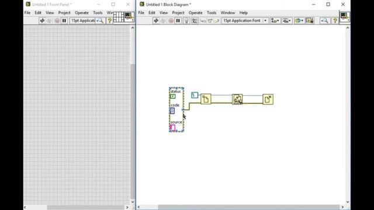
Task: Open Operate menu in Front Panel window
Action: click(82, 13)
